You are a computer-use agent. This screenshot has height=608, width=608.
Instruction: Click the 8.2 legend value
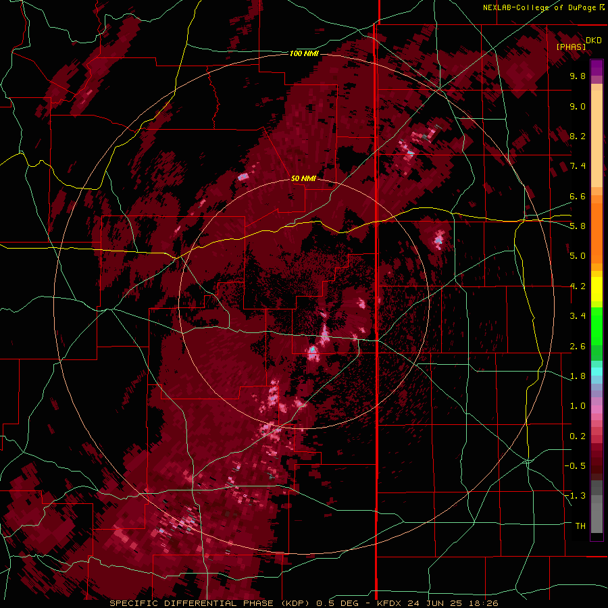pos(578,136)
